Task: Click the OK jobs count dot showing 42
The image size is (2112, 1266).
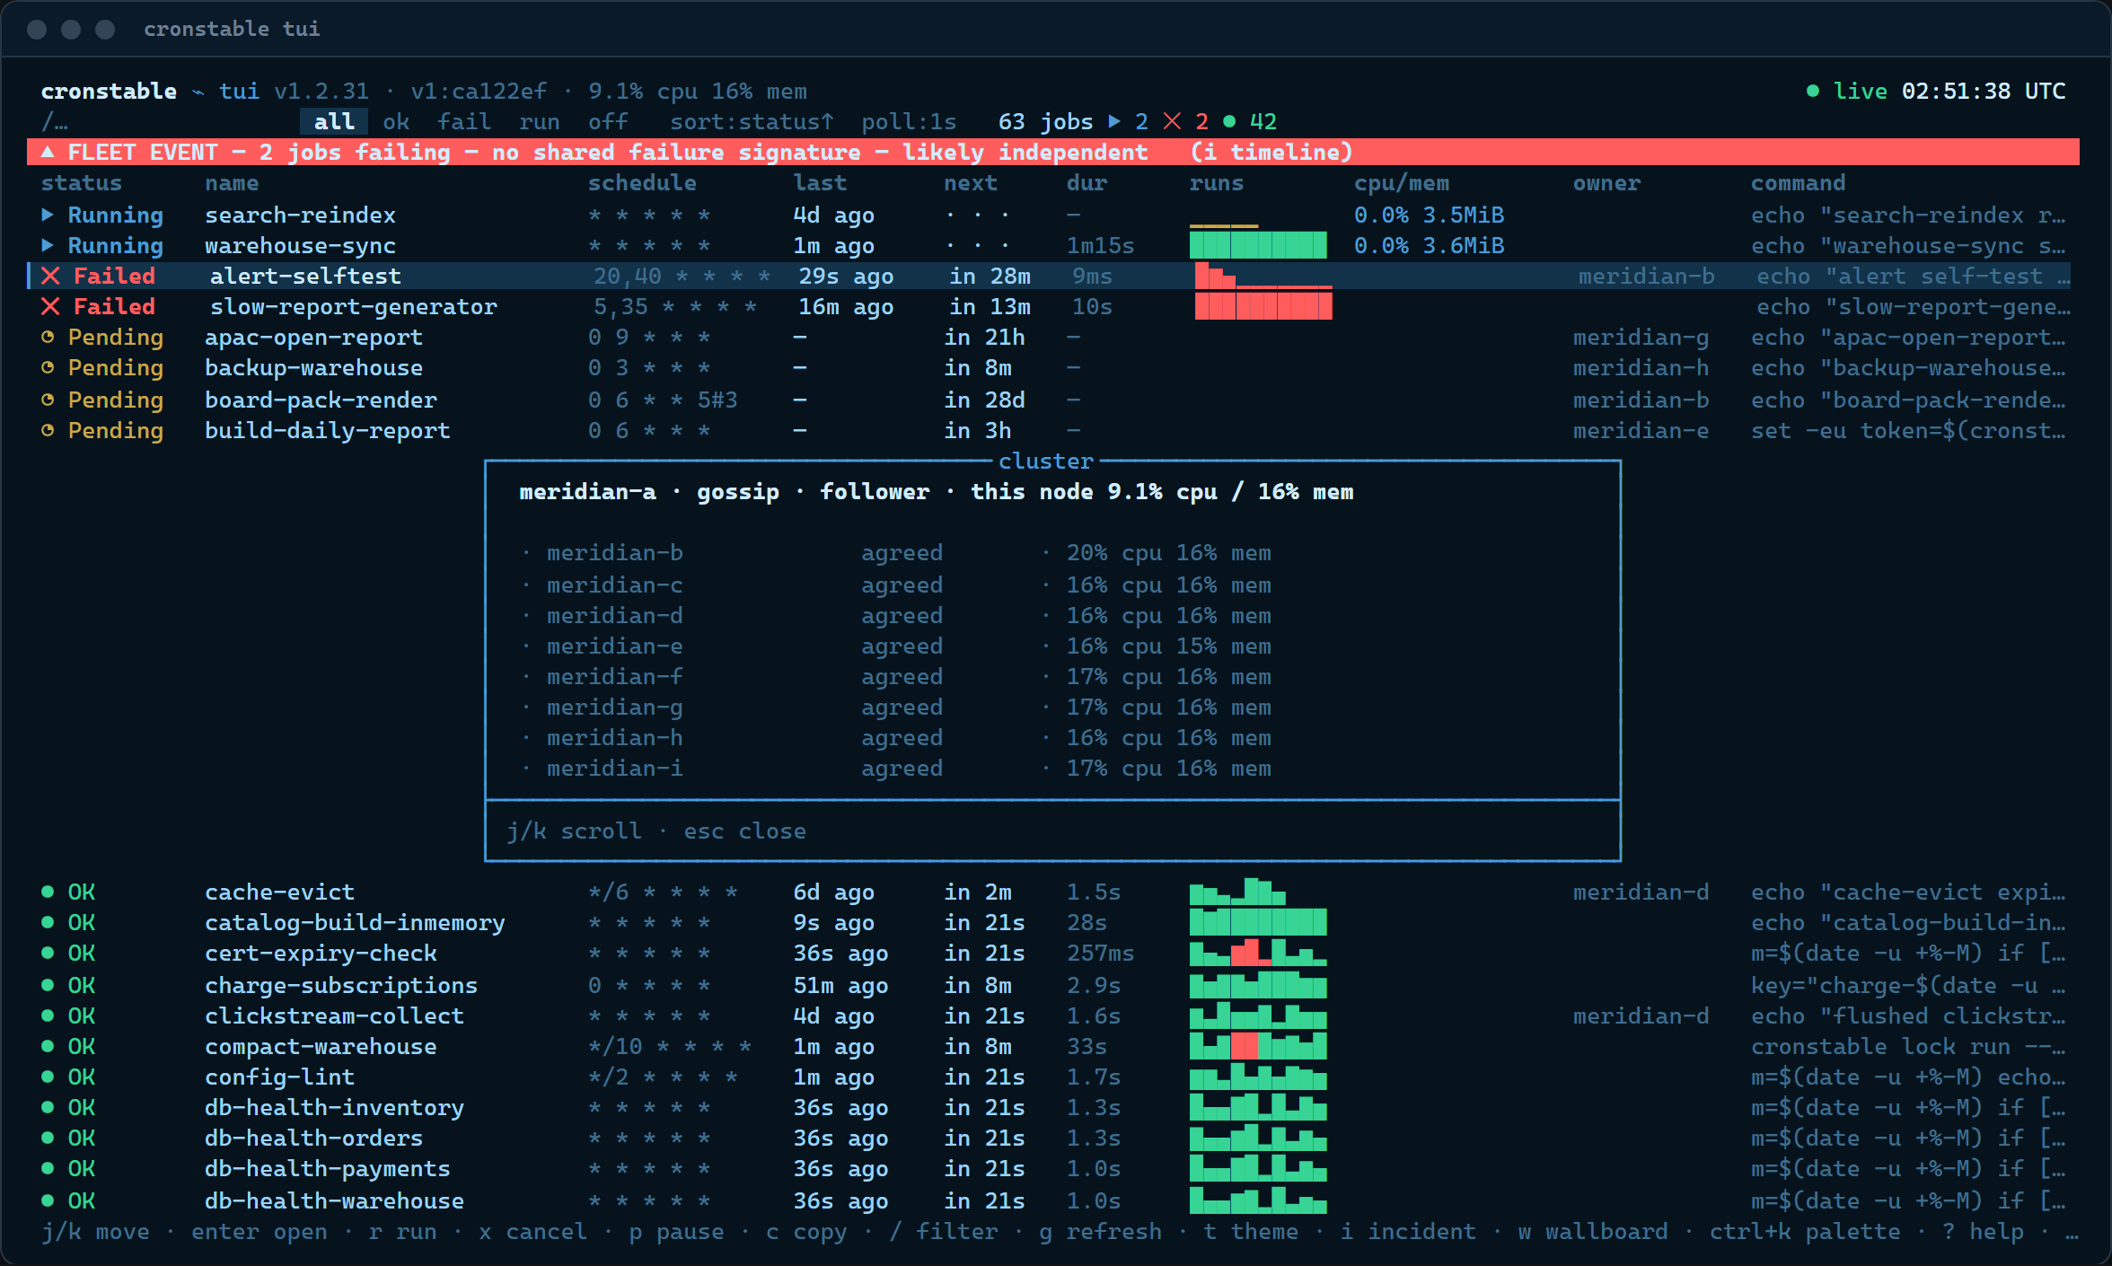Action: pyautogui.click(x=1229, y=121)
